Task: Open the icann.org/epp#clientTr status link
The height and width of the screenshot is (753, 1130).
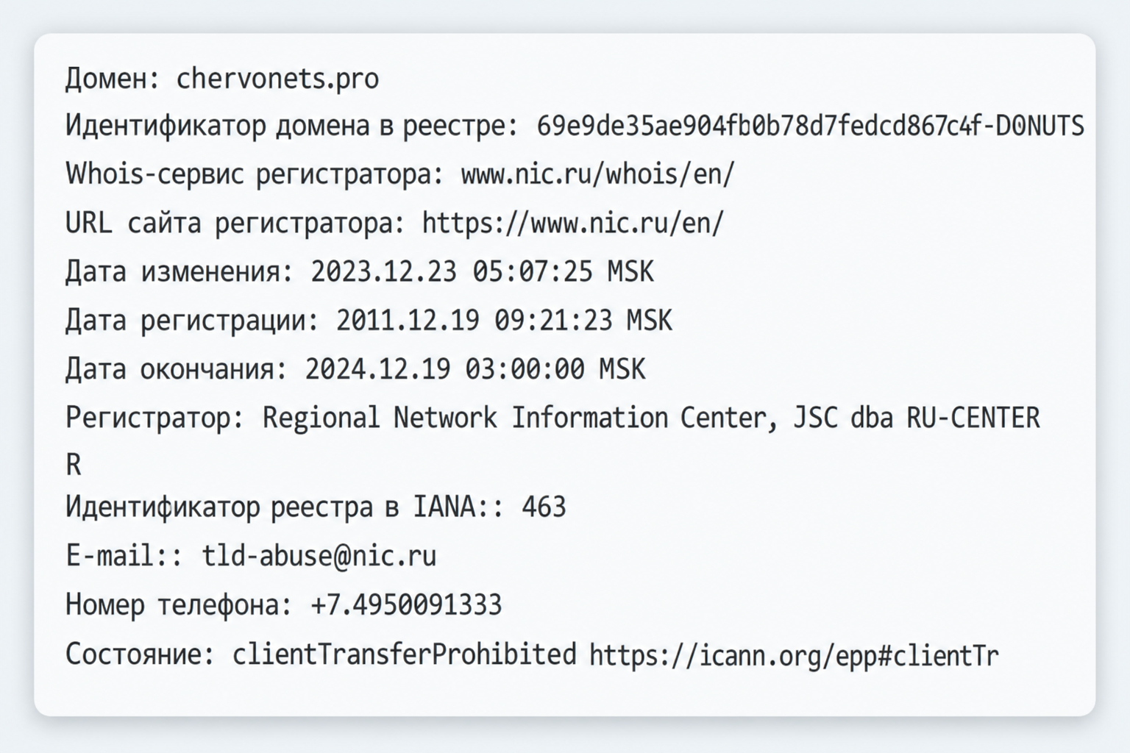Action: [794, 654]
